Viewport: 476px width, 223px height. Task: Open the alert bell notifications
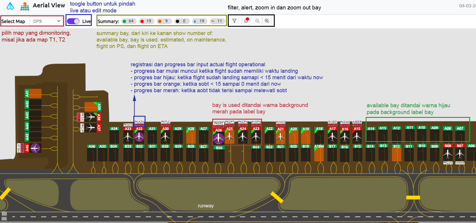coord(246,21)
